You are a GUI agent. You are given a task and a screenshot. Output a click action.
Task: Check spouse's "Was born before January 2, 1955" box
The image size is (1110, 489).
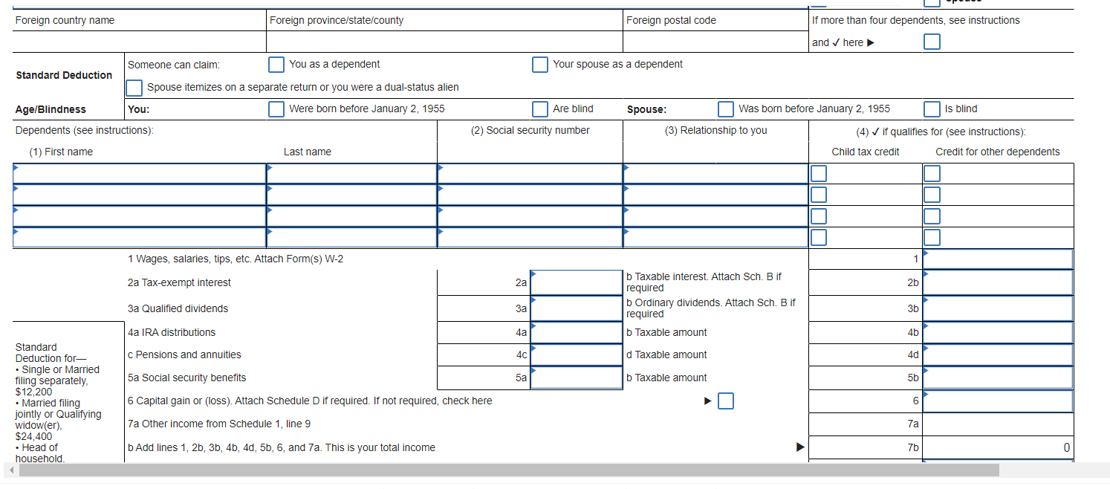point(726,109)
